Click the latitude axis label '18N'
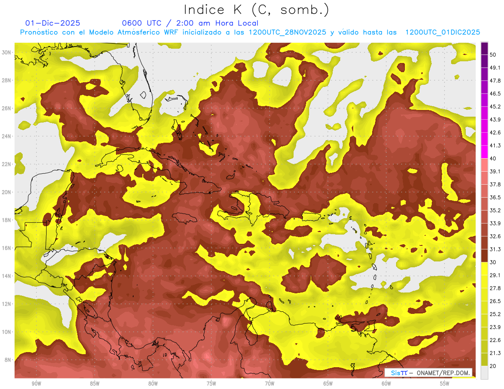This screenshot has height=389, width=504. pyautogui.click(x=6, y=220)
